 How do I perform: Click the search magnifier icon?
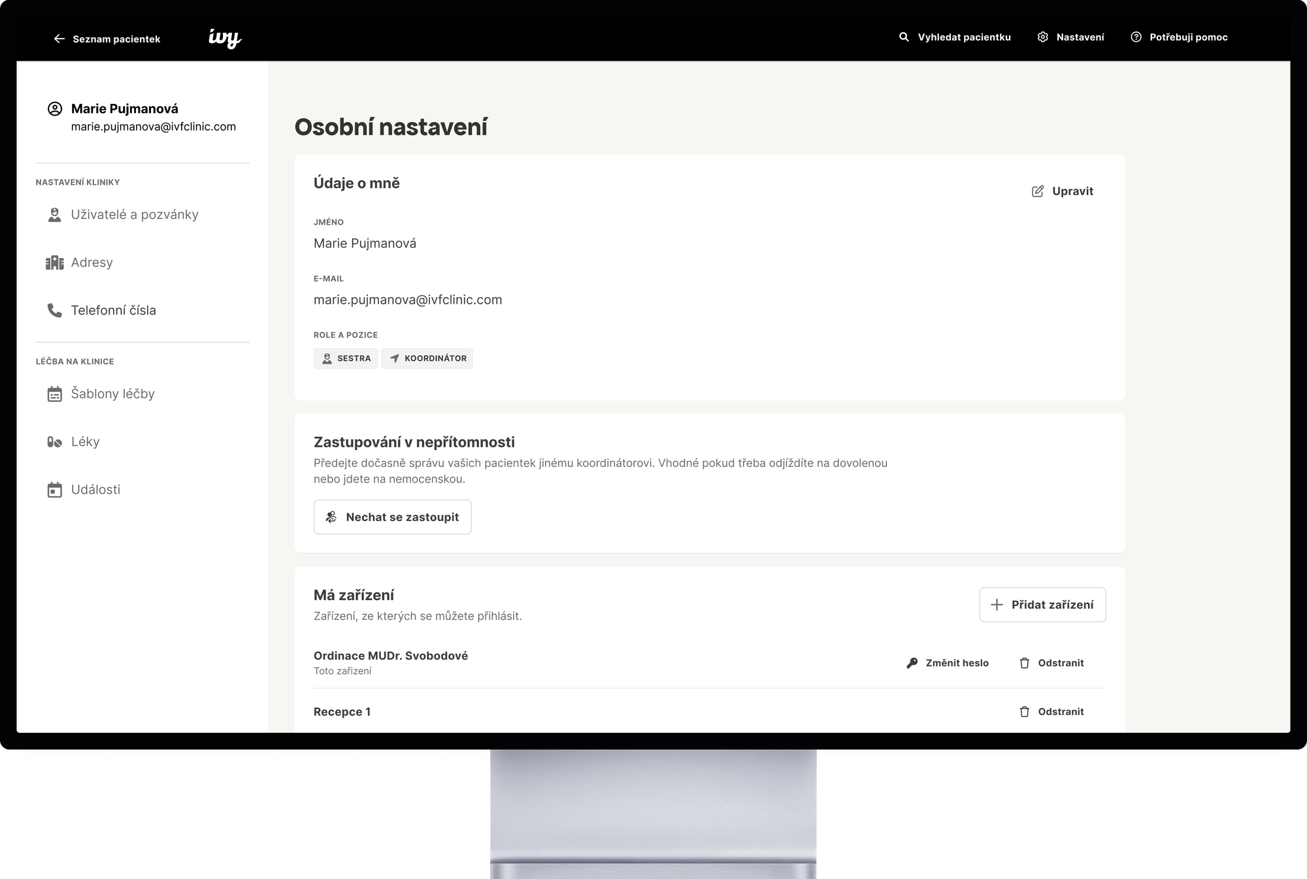pyautogui.click(x=904, y=37)
